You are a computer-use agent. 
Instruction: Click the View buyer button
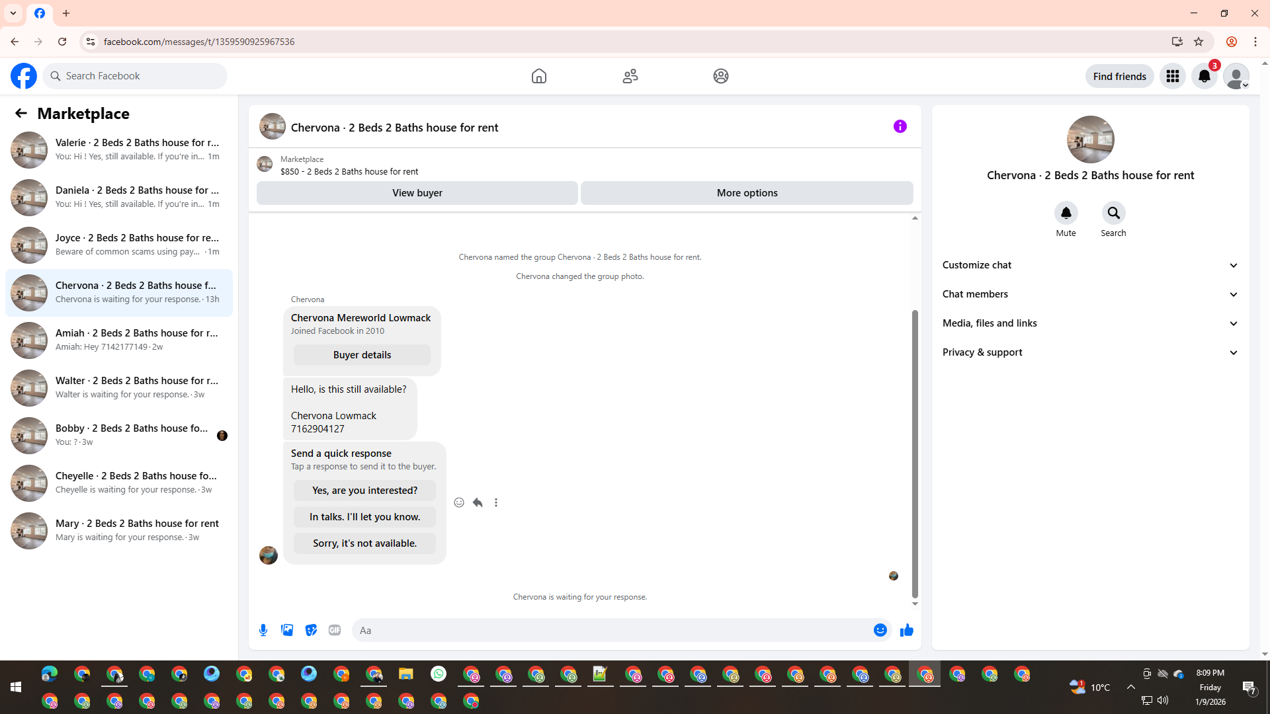(417, 193)
